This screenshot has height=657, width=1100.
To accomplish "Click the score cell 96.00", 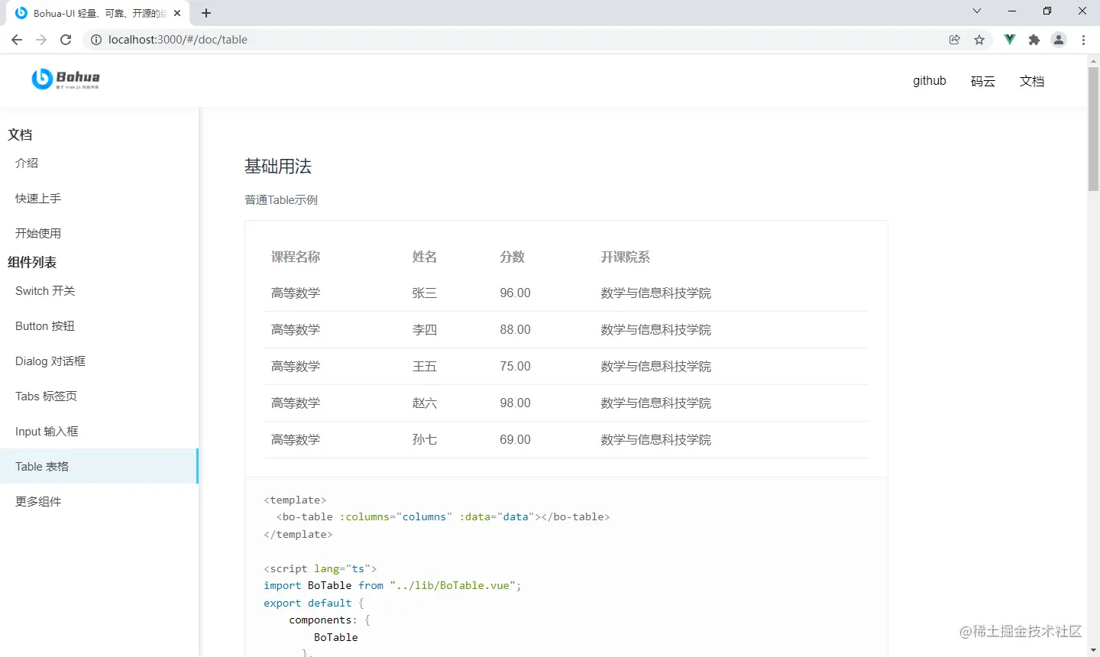I will coord(516,293).
